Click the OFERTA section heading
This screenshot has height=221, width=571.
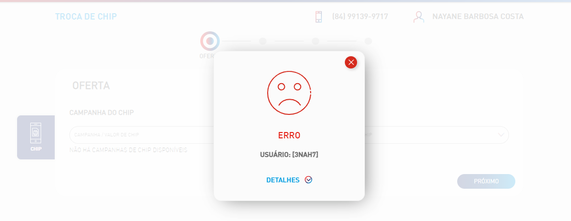(x=91, y=86)
